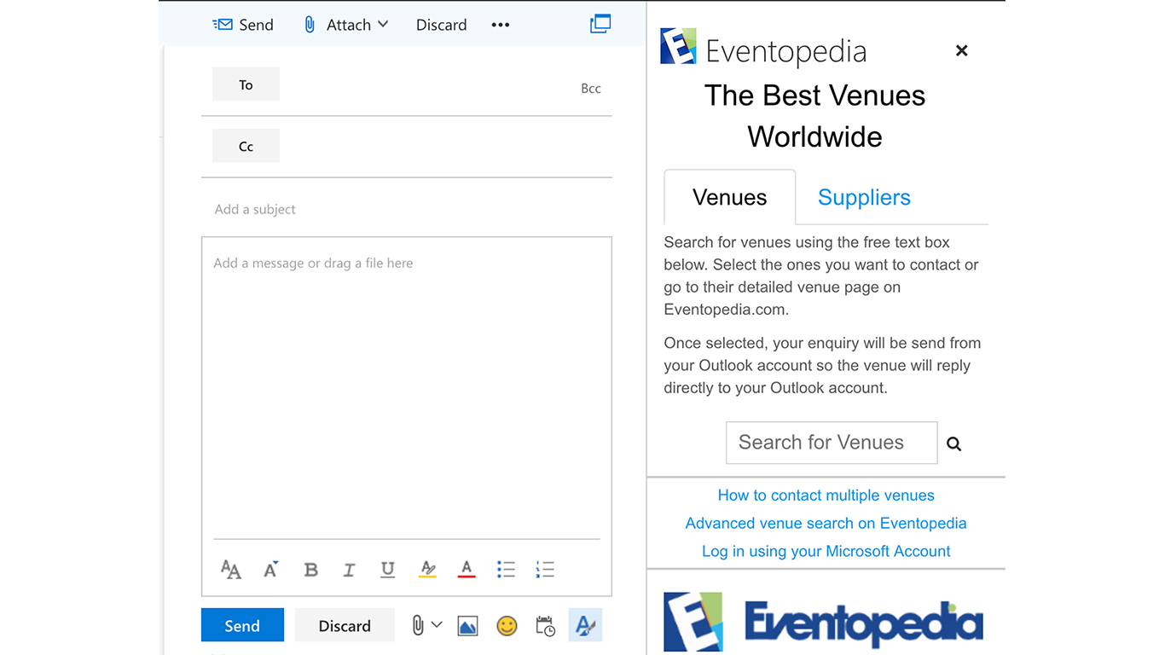The width and height of the screenshot is (1165, 655).
Task: Click the Search for Venues box
Action: [832, 443]
